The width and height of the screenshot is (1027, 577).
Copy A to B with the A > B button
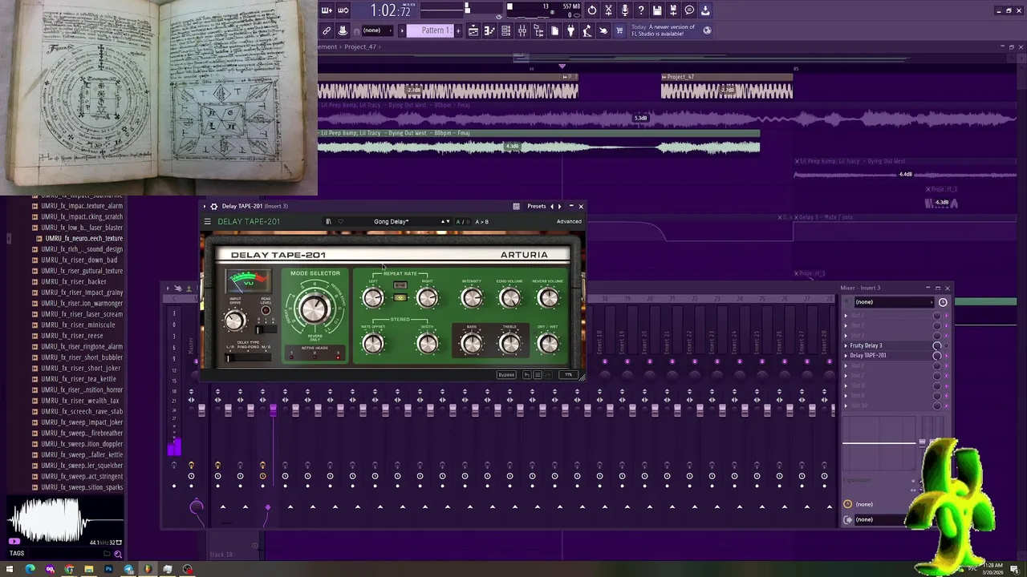(482, 221)
